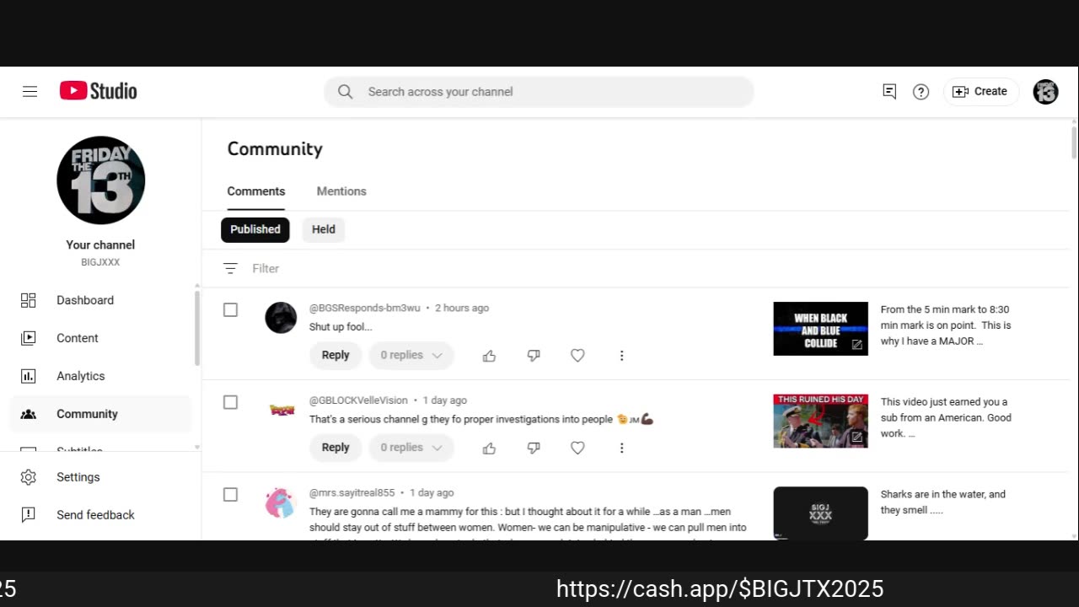Screen dimensions: 1079x607
Task: Switch to the Mentions tab
Action: point(341,191)
